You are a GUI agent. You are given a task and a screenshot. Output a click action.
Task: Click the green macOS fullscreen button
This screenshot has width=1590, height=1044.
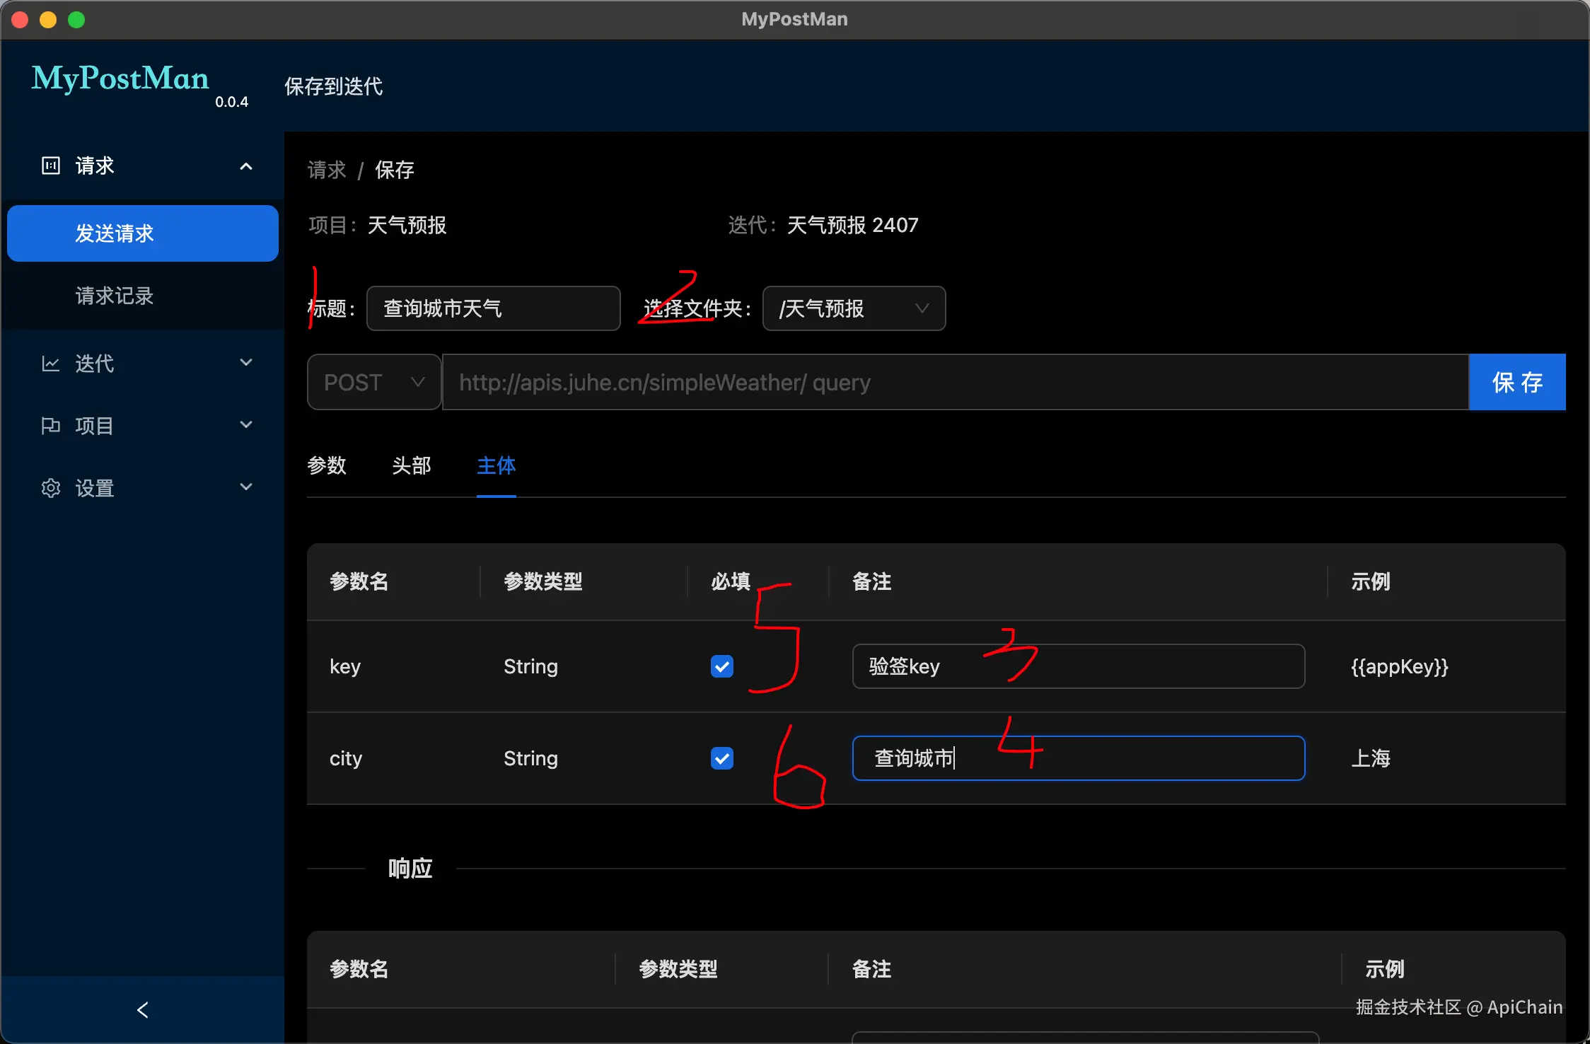tap(76, 20)
